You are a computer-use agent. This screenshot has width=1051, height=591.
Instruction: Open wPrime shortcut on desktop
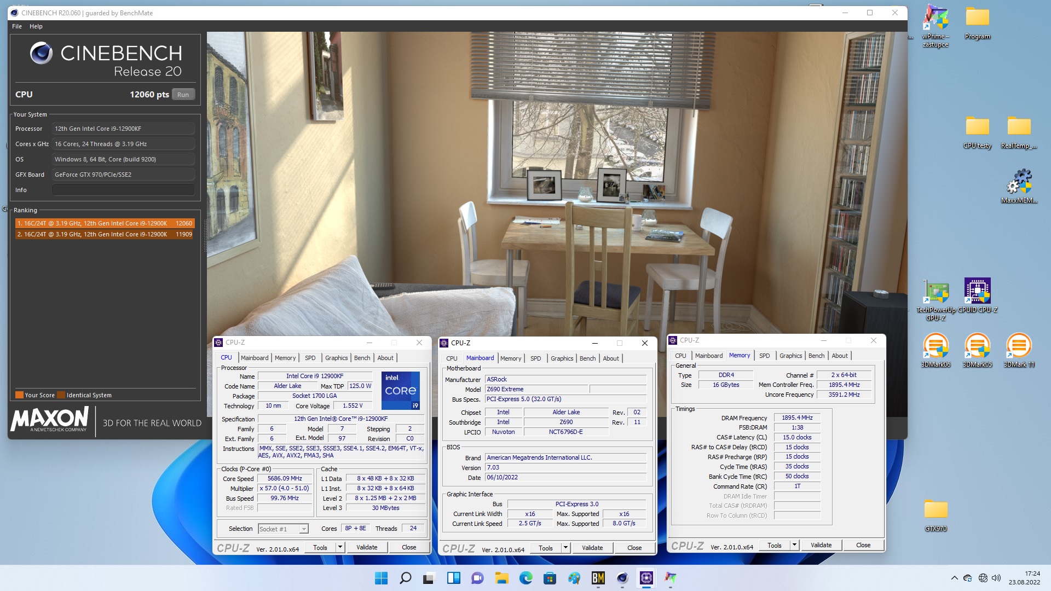point(935,26)
